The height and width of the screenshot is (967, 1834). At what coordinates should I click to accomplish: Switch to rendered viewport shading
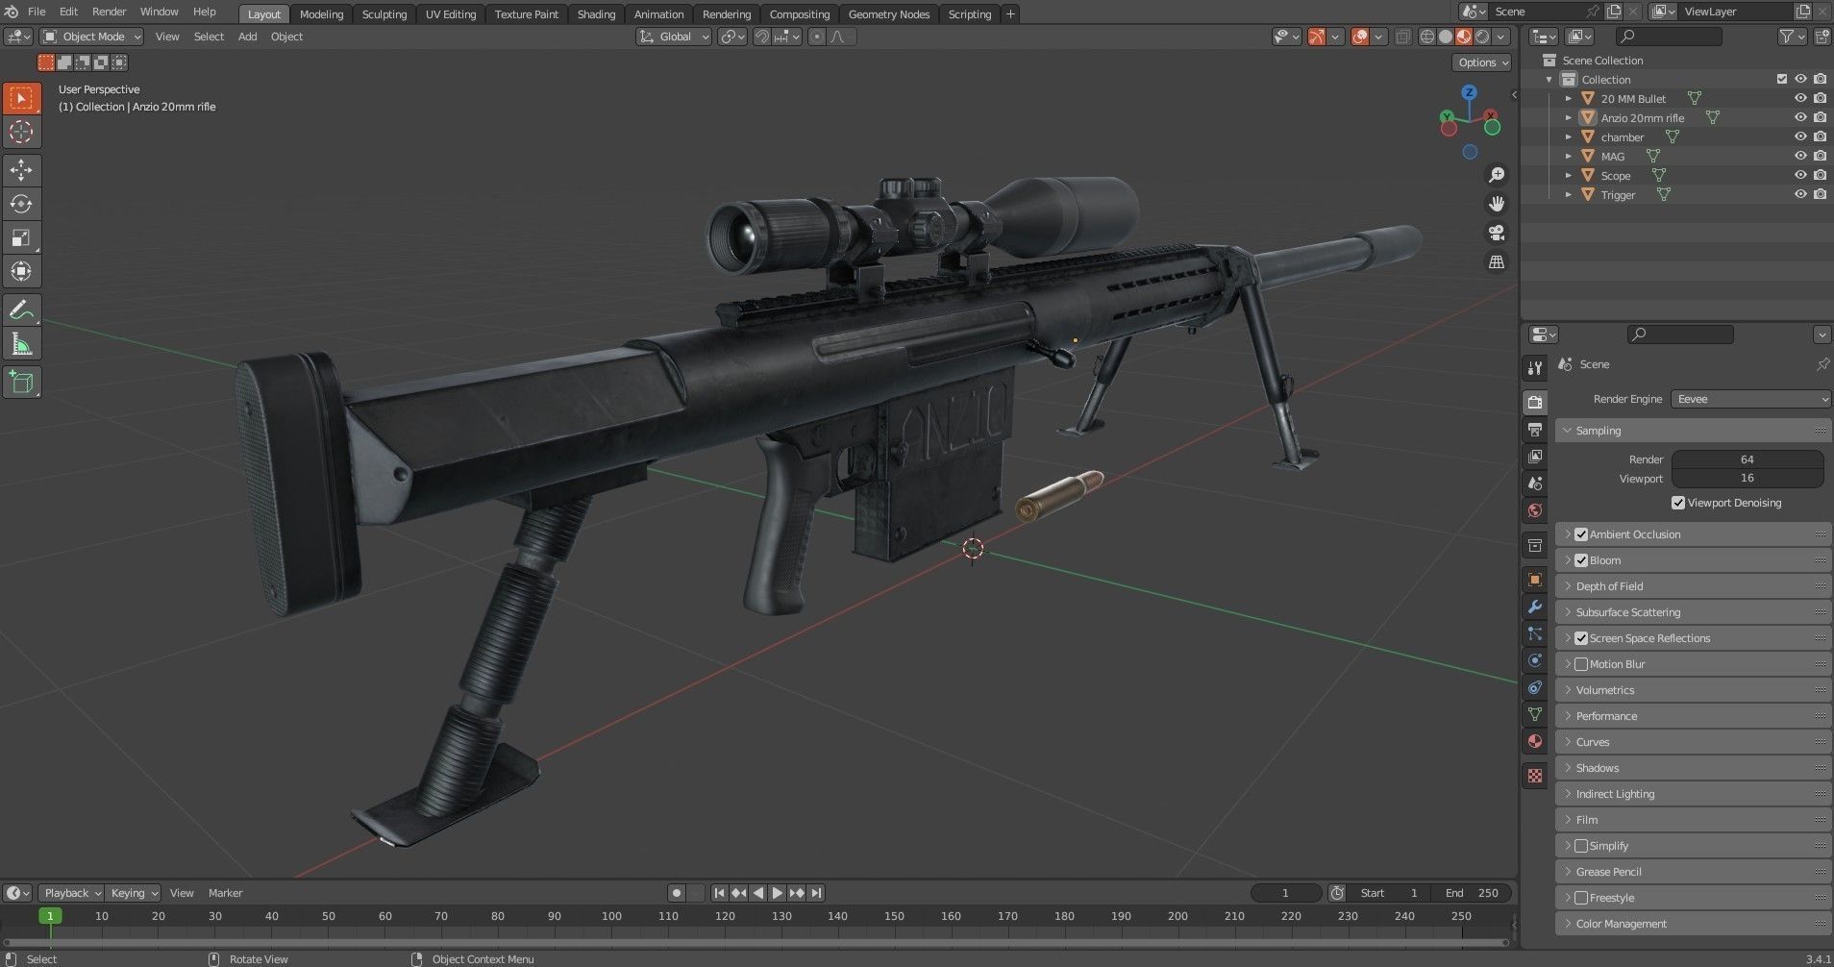[x=1482, y=37]
